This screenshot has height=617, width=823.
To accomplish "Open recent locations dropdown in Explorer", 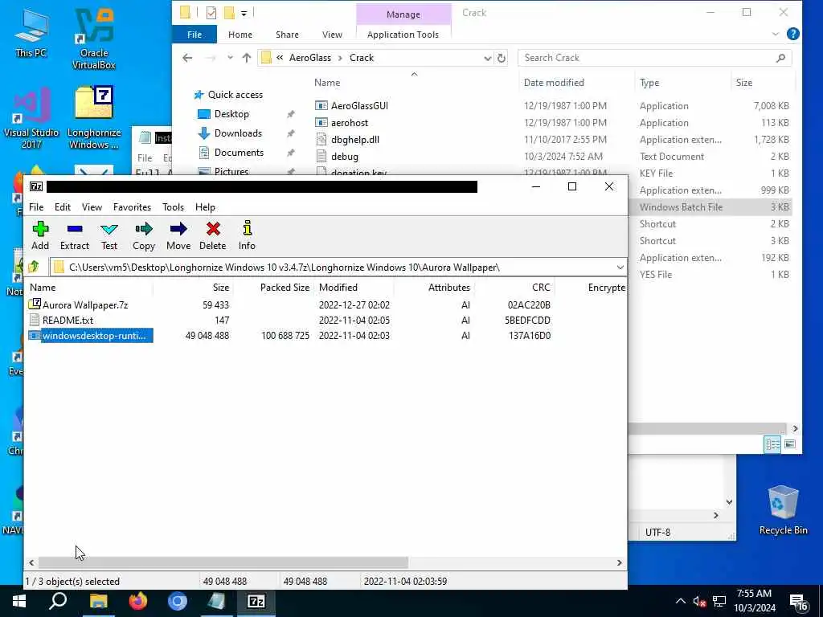I will pos(230,58).
